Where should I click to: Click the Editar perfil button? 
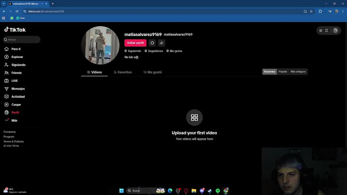(x=135, y=43)
